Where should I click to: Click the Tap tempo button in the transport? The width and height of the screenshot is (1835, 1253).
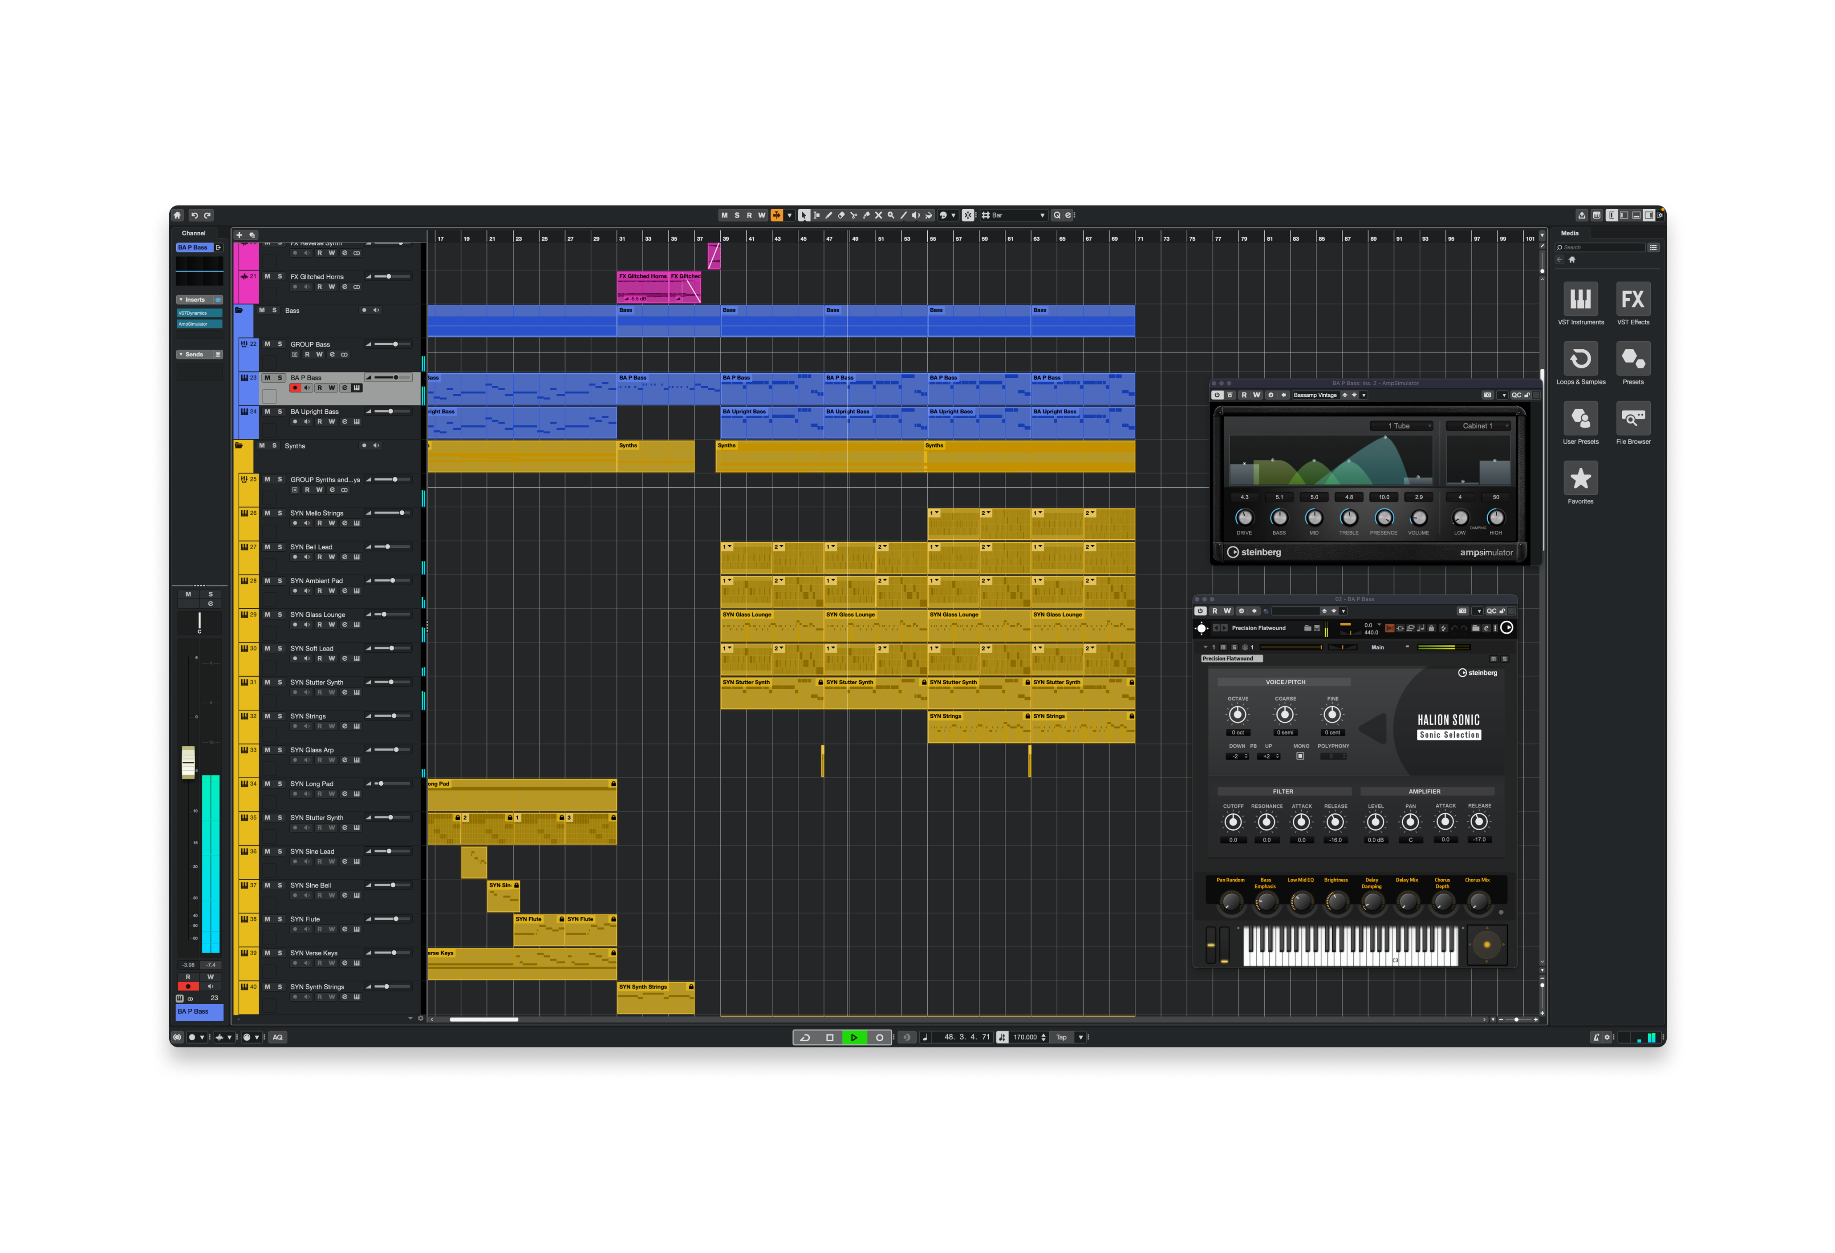(x=1061, y=1038)
